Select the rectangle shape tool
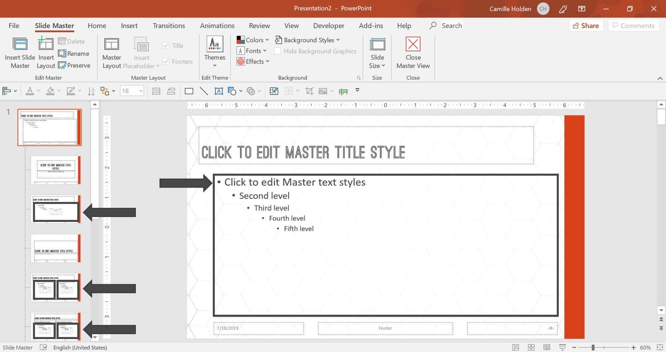 coord(189,91)
